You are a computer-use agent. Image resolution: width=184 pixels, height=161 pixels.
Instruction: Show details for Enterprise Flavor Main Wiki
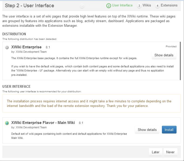pyautogui.click(x=147, y=130)
